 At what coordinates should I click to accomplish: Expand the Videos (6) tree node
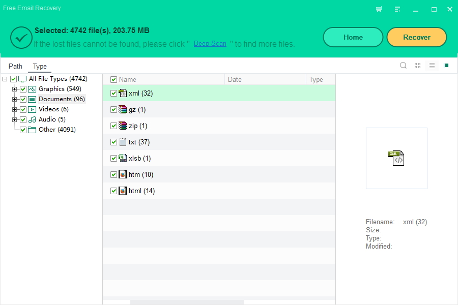(15, 109)
